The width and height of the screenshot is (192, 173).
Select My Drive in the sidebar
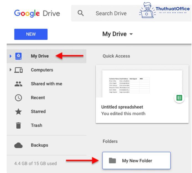pos(47,56)
